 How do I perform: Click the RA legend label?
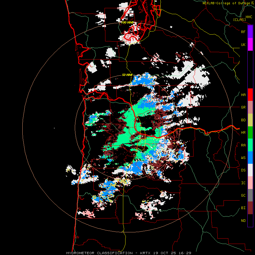[x=243, y=145]
